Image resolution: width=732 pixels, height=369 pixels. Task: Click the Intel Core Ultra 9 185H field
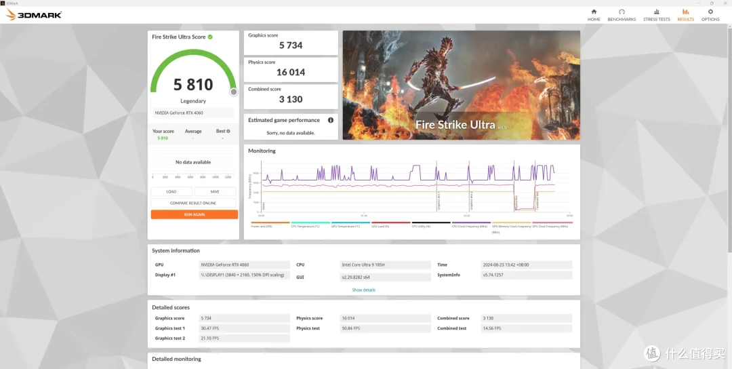pos(385,265)
